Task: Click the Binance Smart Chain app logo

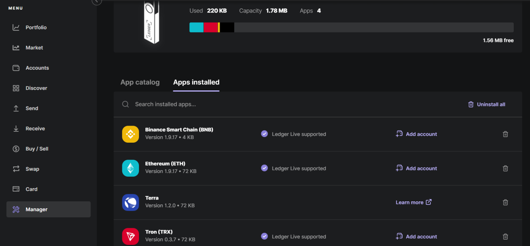Action: tap(131, 134)
